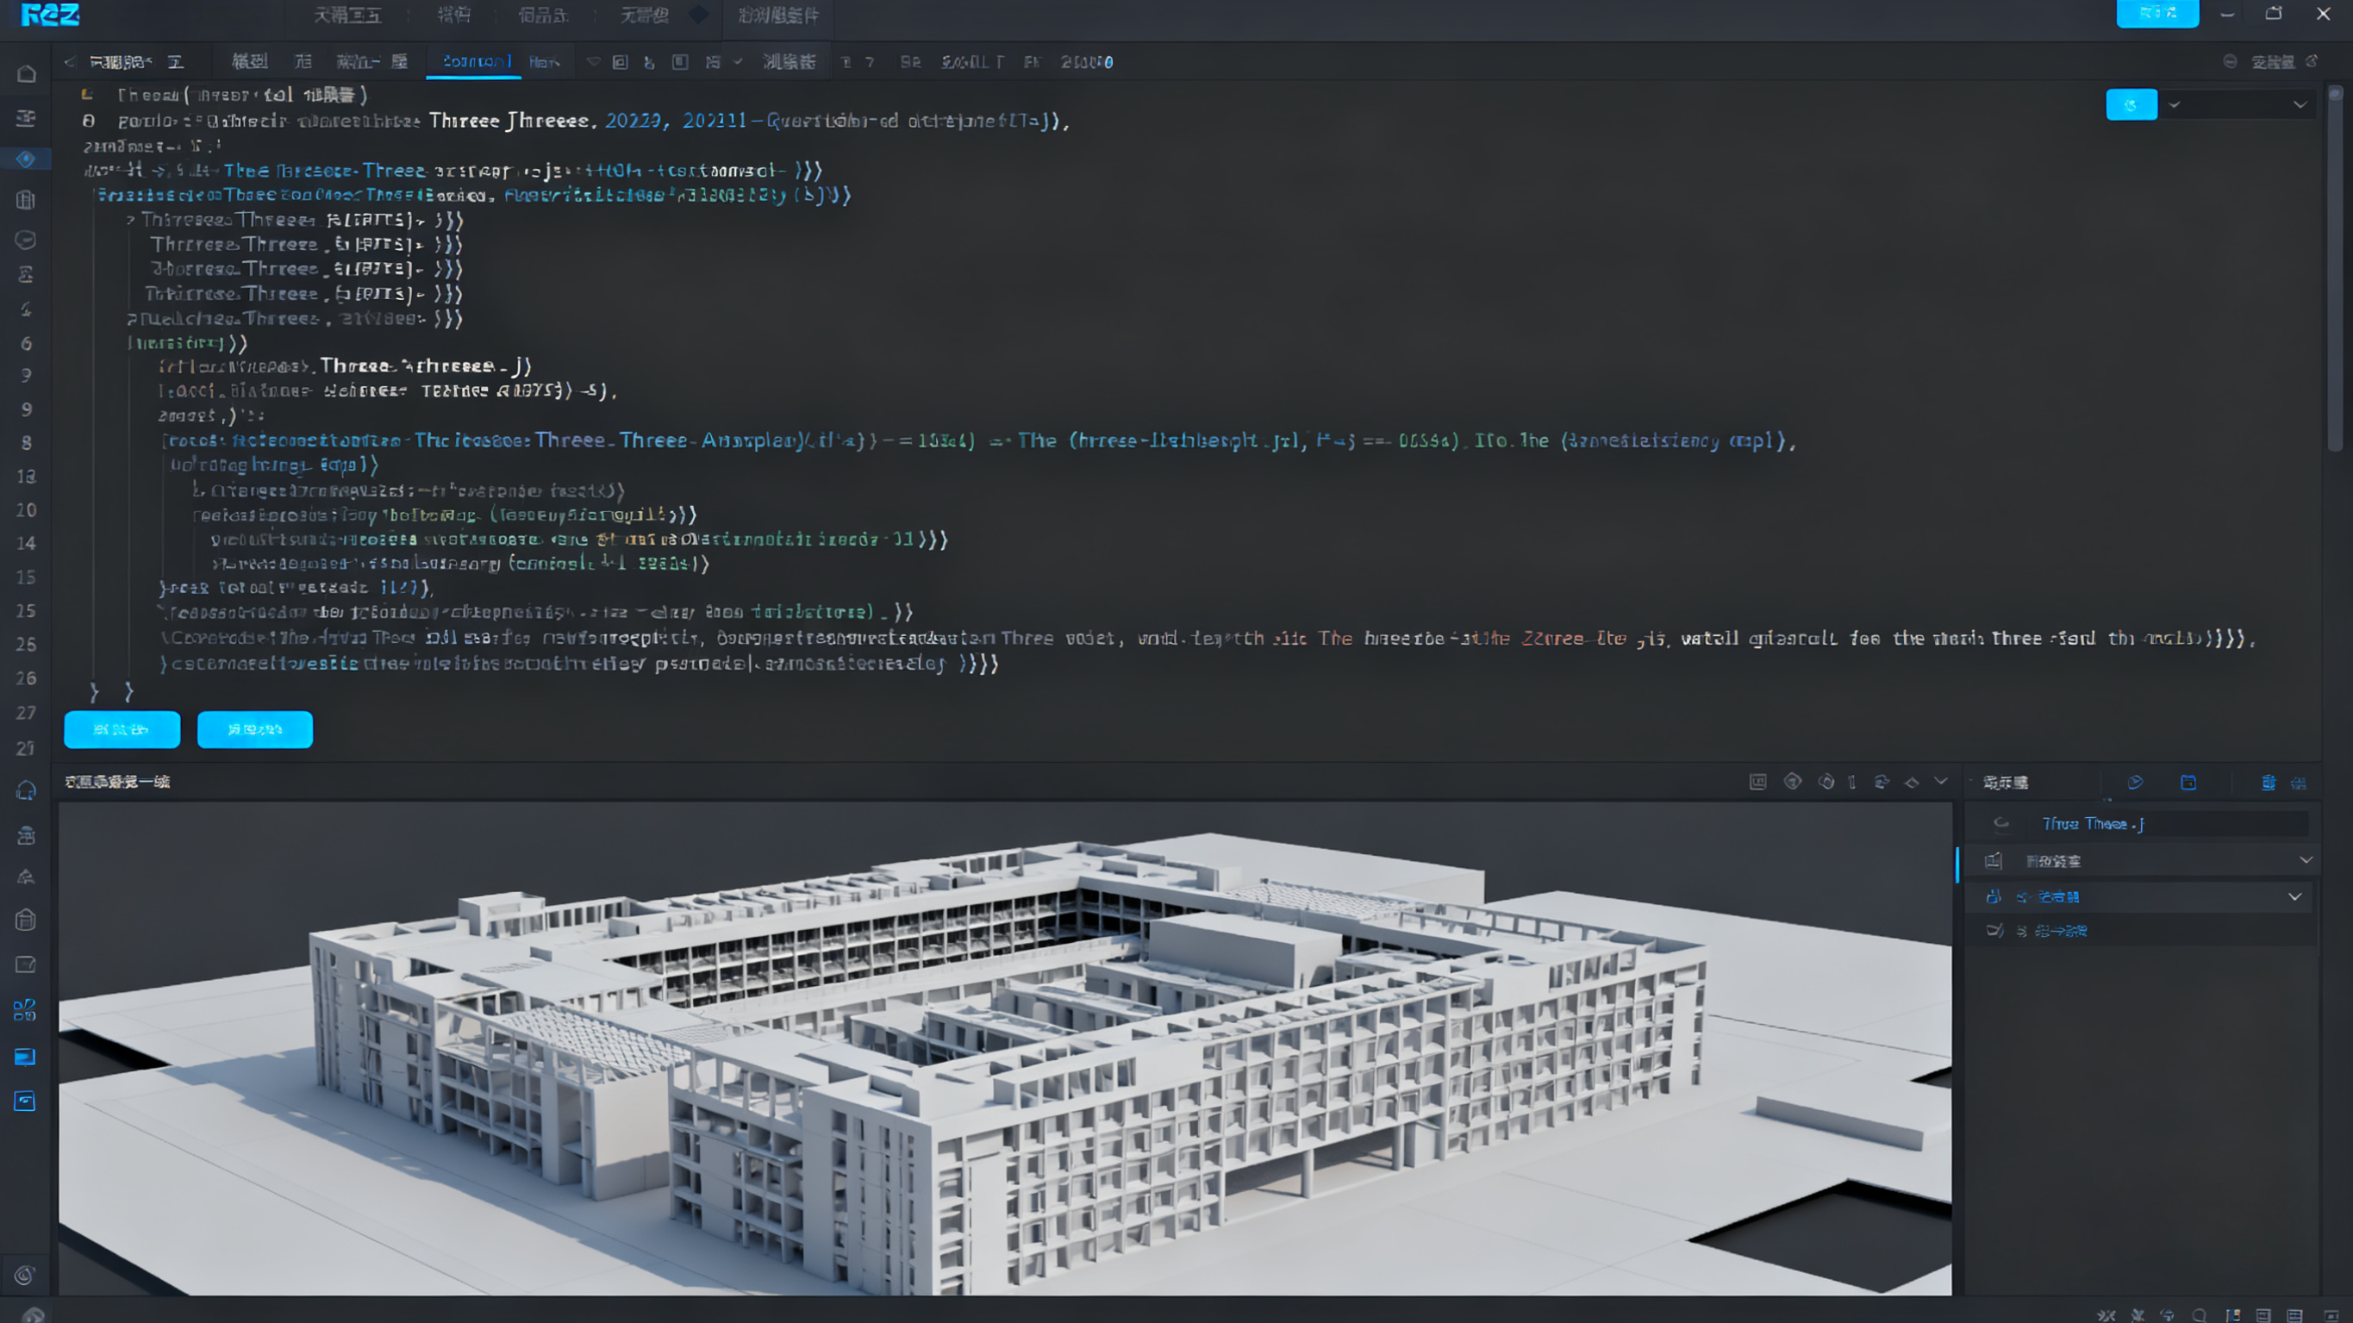
Task: Open the Home icon in the left sidebar
Action: tap(27, 73)
